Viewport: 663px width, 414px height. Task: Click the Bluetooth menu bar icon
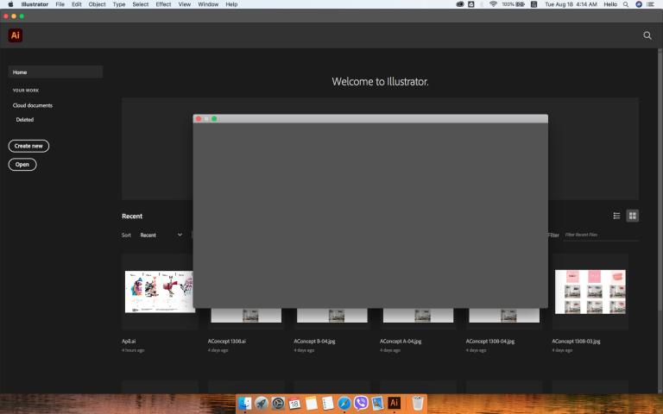click(482, 4)
